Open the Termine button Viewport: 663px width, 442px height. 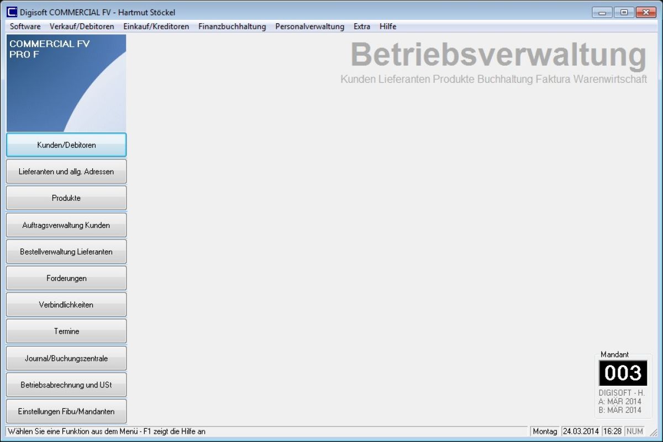point(66,331)
